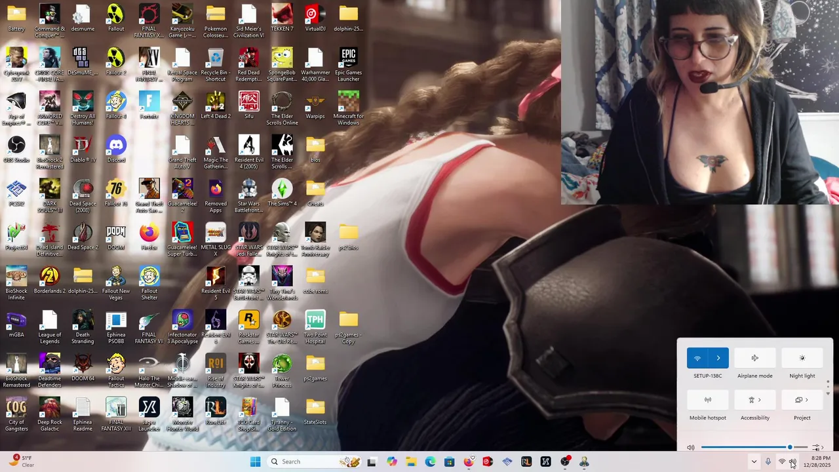Select the OBS Studio desktop shortcut
839x472 pixels.
coord(16,149)
